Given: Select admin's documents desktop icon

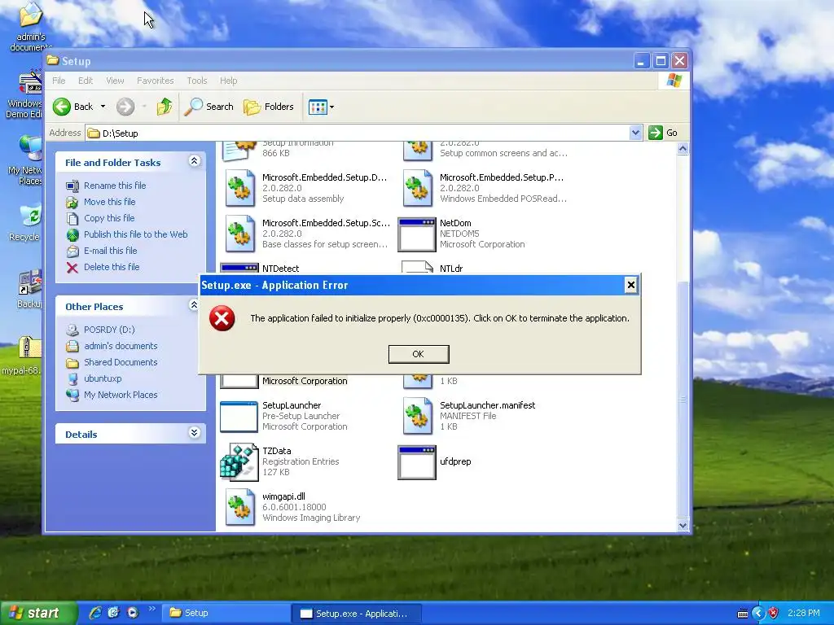Looking at the screenshot, I should 31,27.
